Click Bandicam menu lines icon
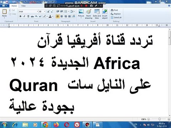Screen dimensions: 171x128 pyautogui.click(x=47, y=6)
